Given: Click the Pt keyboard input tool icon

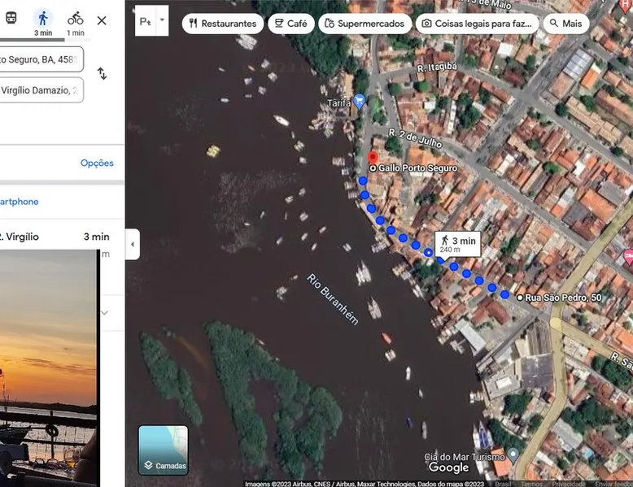Looking at the screenshot, I should click(145, 21).
